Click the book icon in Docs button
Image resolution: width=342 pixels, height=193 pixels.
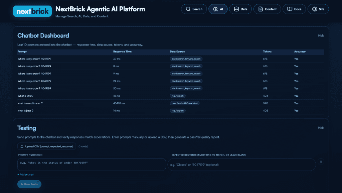290,9
